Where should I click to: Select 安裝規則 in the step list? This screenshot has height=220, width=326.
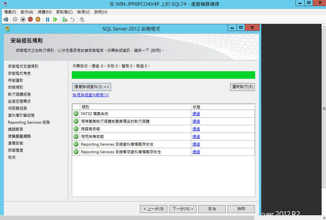(x=16, y=87)
